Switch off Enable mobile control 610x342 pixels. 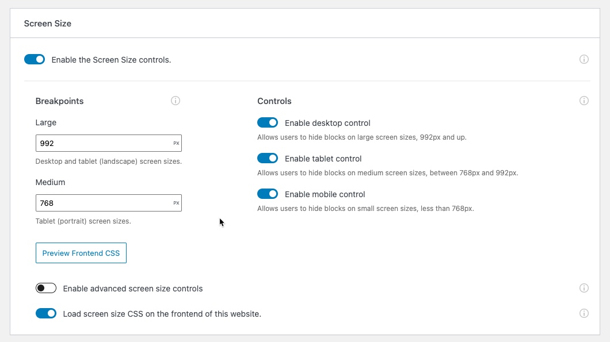pyautogui.click(x=268, y=194)
